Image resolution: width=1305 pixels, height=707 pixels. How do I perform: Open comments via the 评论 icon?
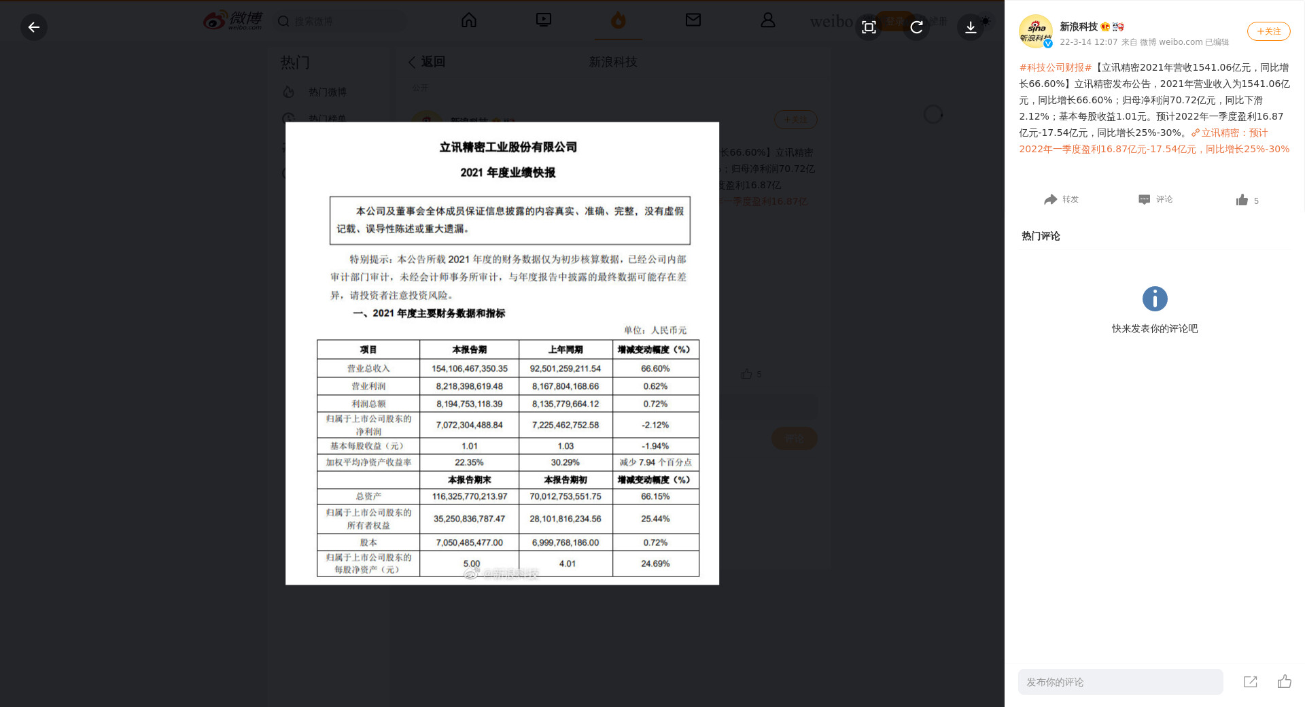pyautogui.click(x=1145, y=199)
